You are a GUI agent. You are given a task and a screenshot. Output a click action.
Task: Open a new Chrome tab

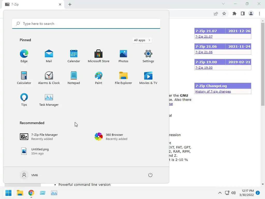pyautogui.click(x=70, y=4)
